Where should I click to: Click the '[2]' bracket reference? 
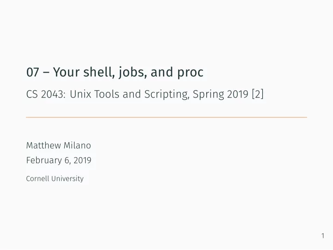258,94
